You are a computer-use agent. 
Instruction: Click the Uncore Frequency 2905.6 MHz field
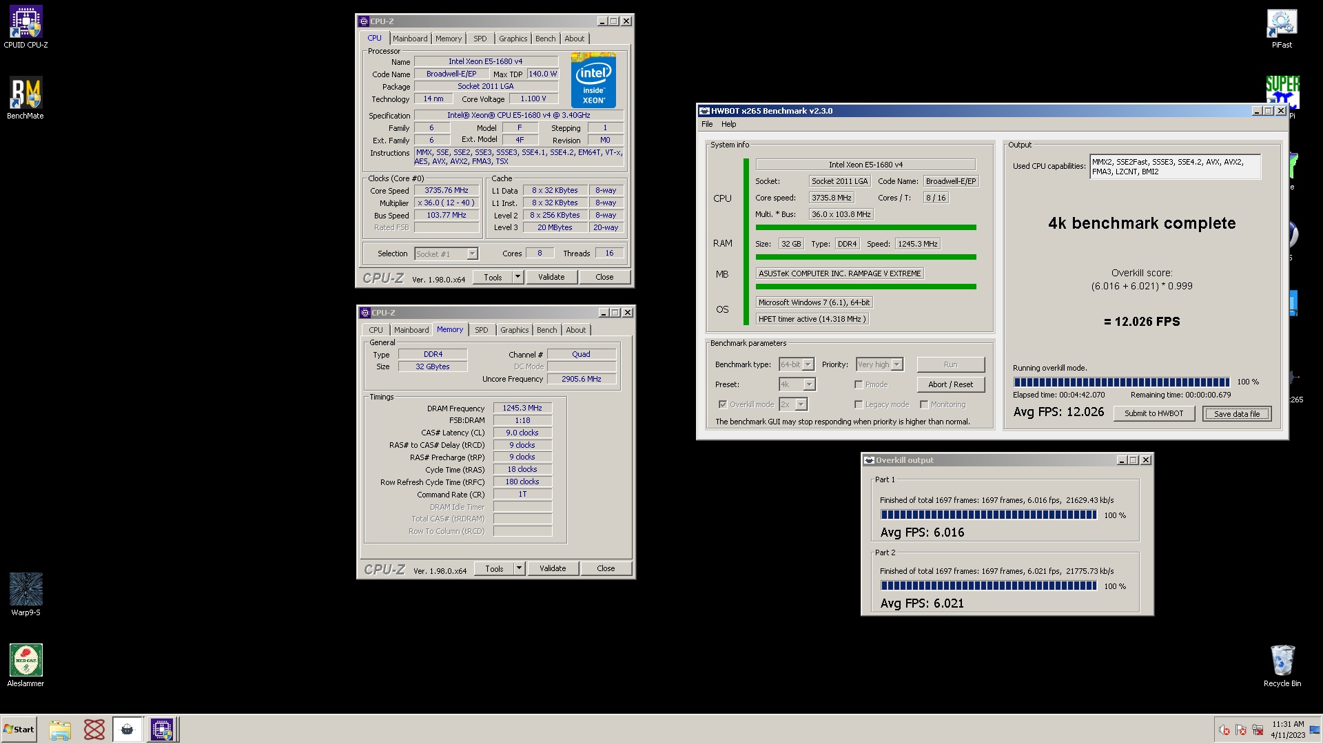click(x=582, y=379)
